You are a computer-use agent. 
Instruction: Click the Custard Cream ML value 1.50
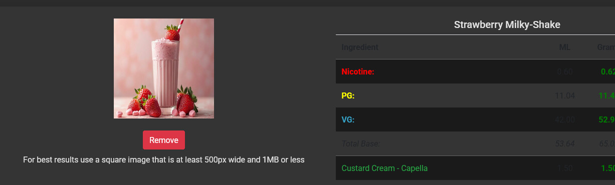click(565, 168)
